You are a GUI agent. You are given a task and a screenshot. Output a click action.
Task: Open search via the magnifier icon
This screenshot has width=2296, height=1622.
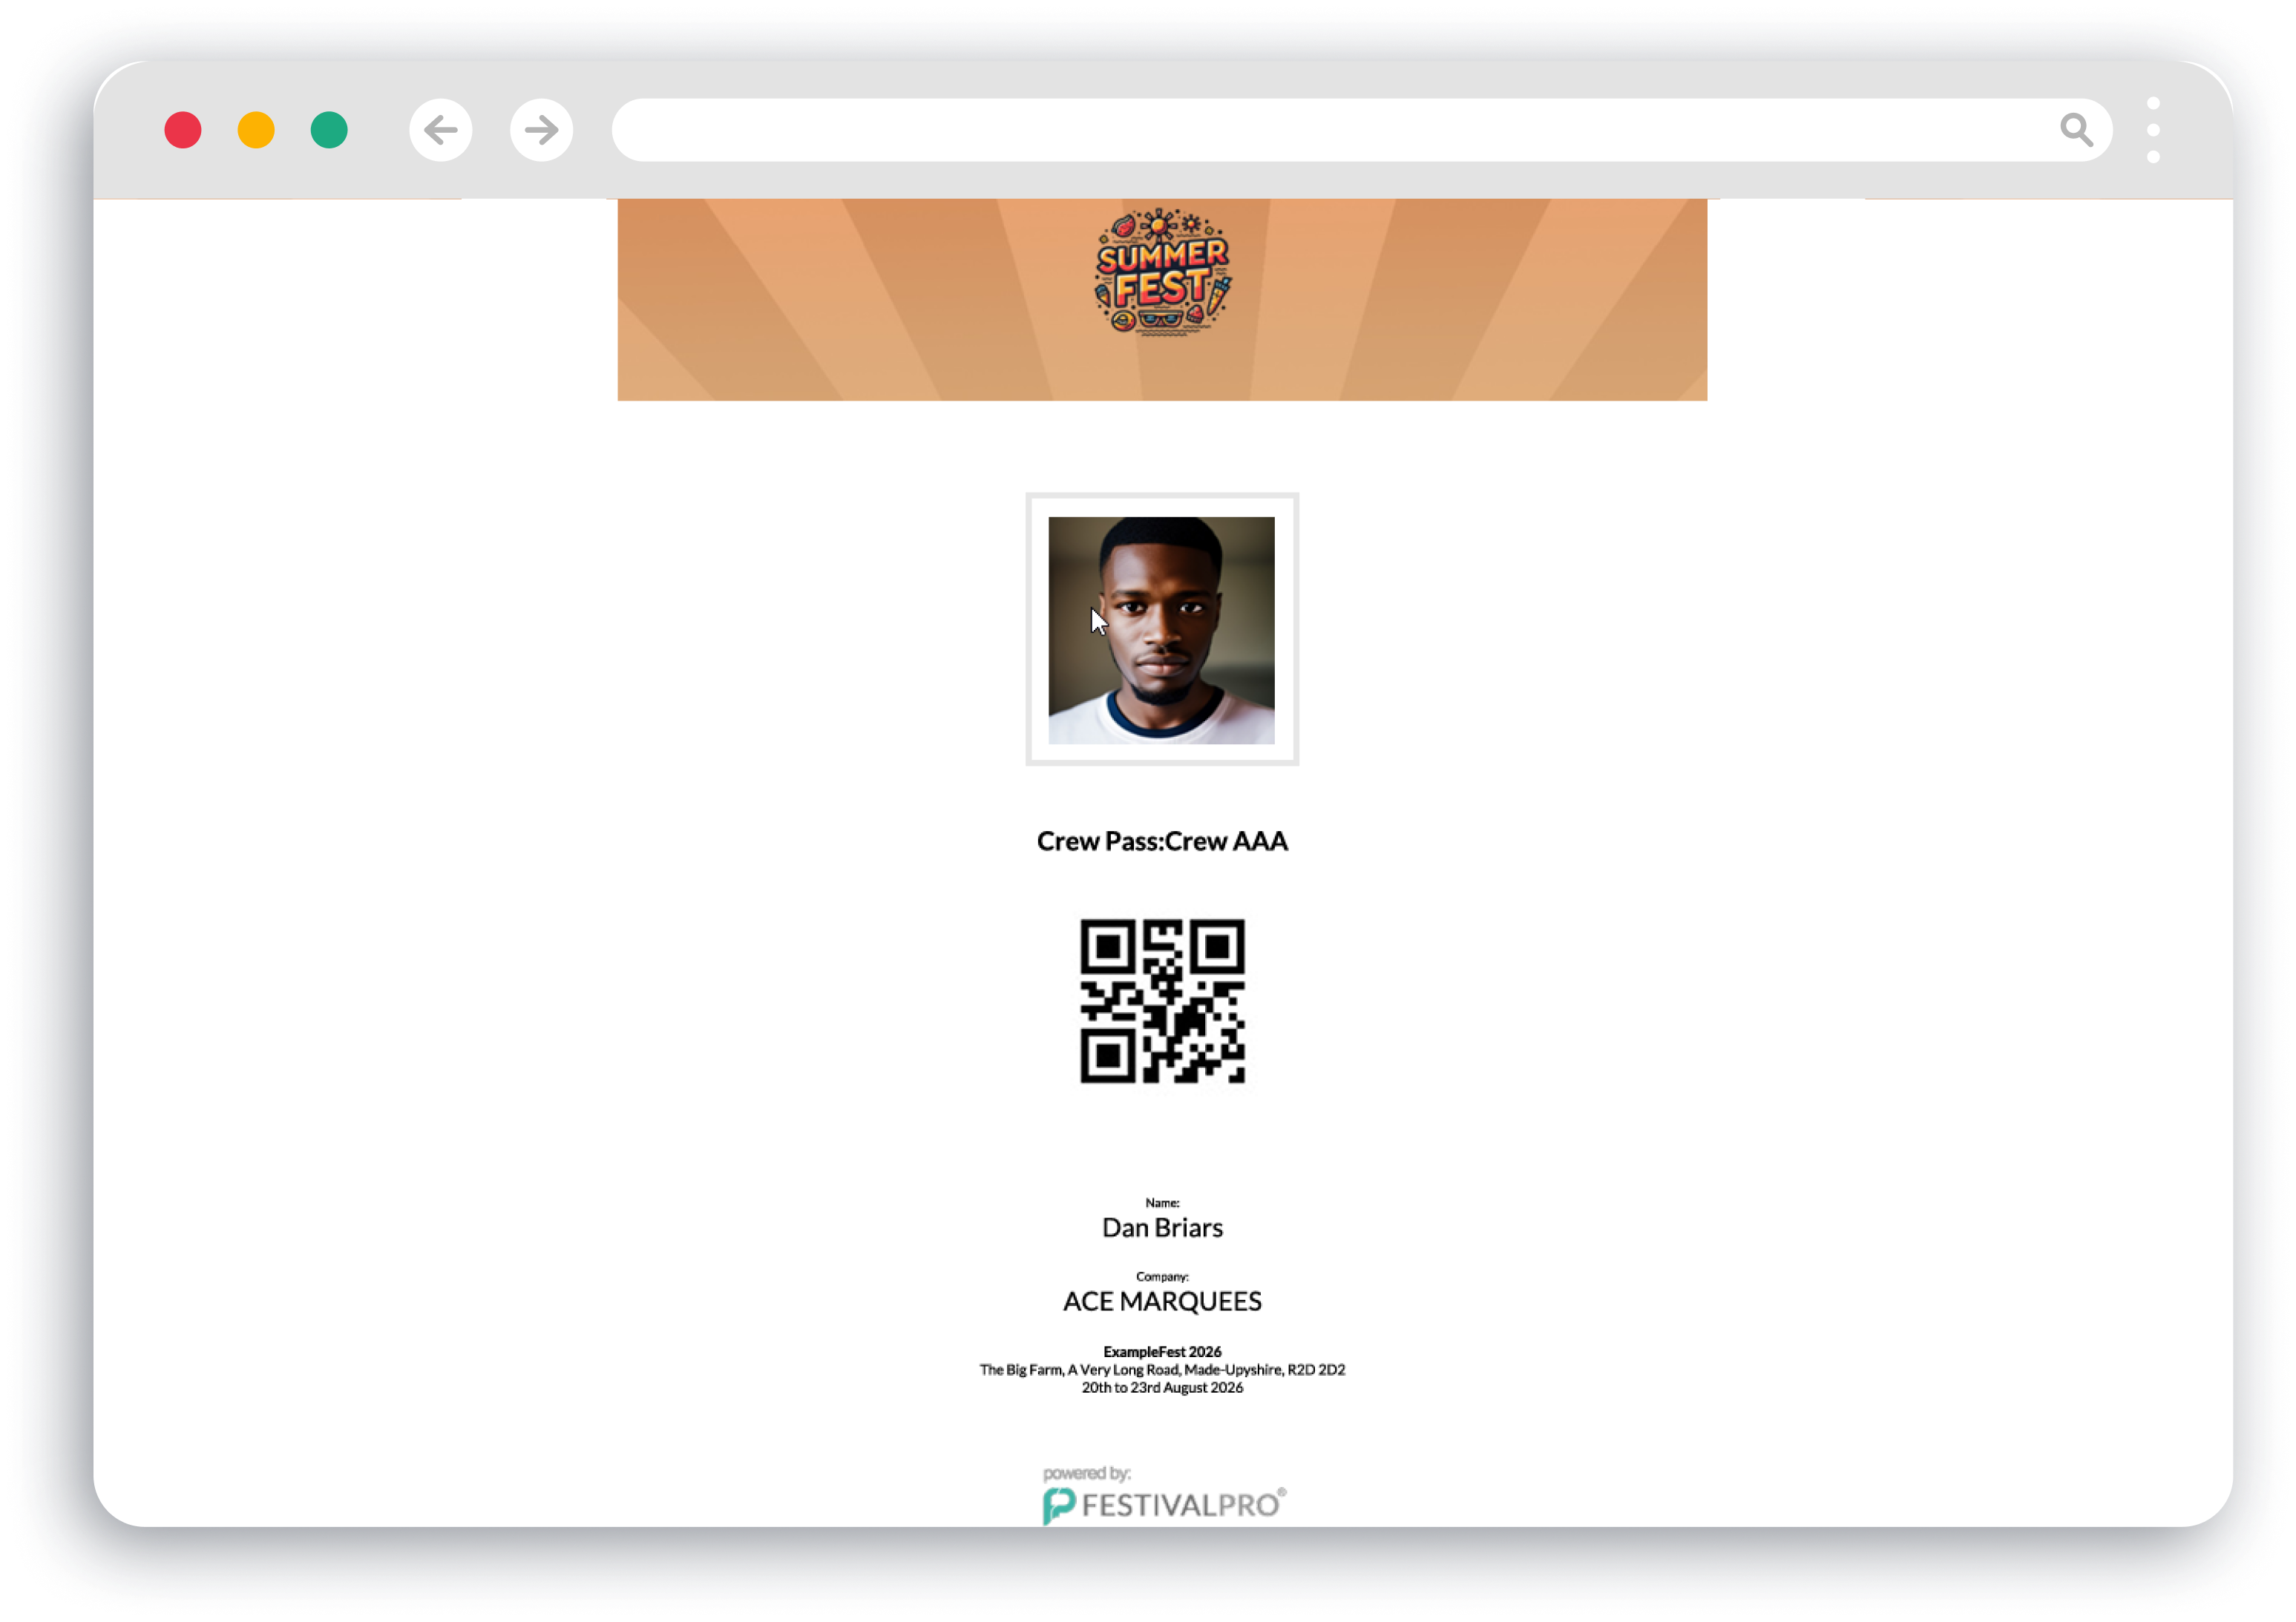coord(2078,130)
